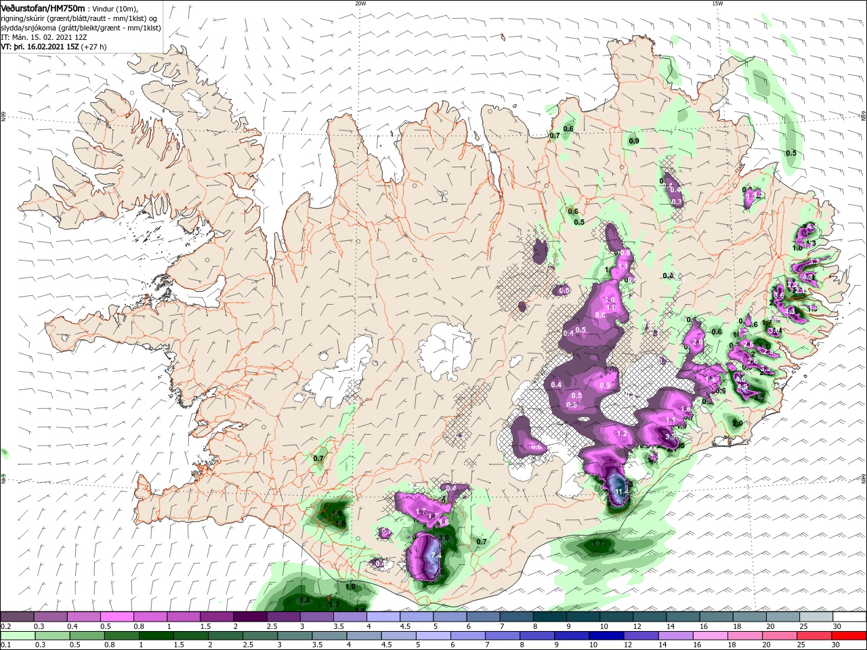Pick lower legend swatch between 0.8 and 1
The image size is (867, 650).
[122, 636]
